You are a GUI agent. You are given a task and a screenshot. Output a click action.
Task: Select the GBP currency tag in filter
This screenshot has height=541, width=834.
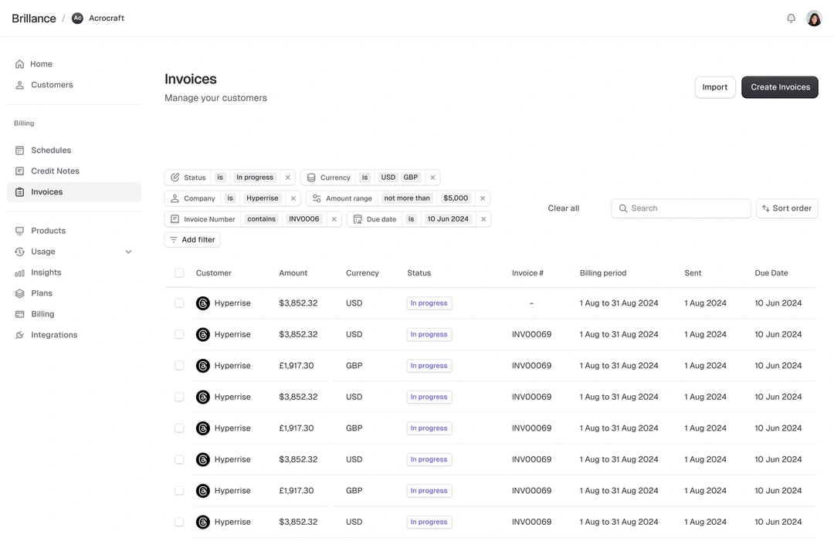(x=411, y=178)
